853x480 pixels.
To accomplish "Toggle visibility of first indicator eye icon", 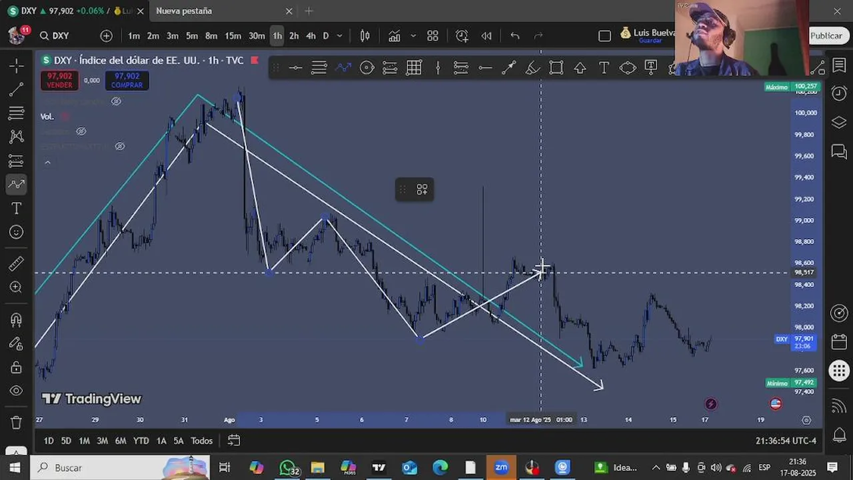I will click(116, 101).
